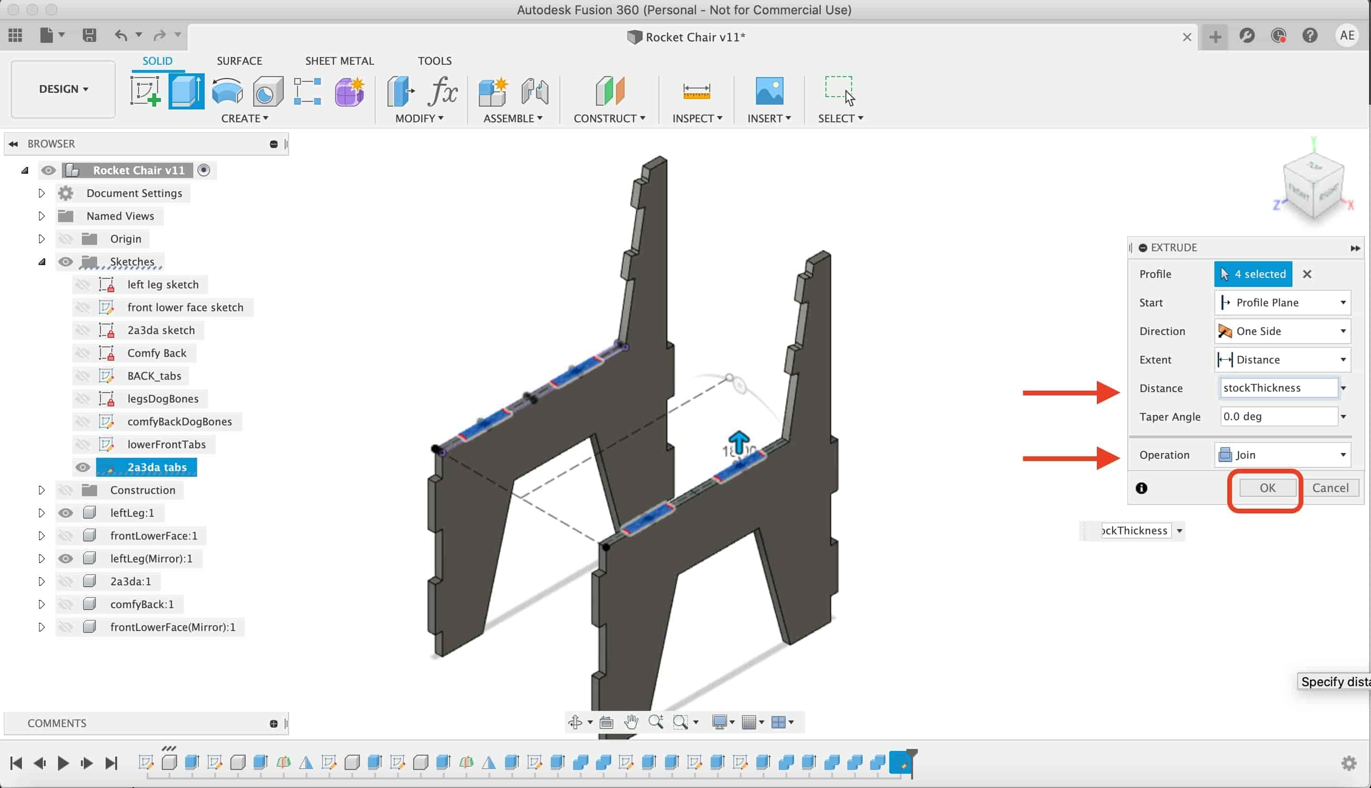Switch to the SHEET METAL tab
1371x788 pixels.
339,60
